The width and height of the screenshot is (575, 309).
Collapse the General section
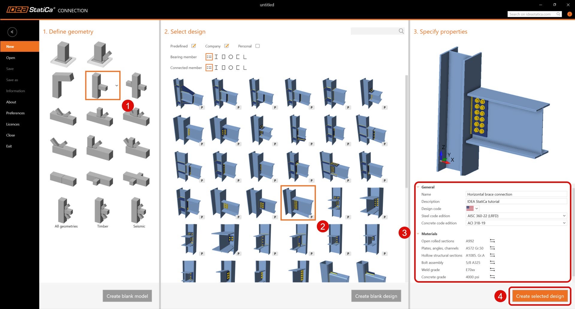pyautogui.click(x=418, y=187)
